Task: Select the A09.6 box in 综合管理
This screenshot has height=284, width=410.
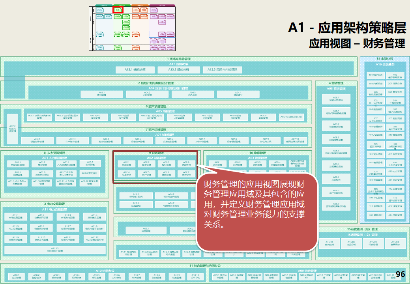Action: click(306, 277)
